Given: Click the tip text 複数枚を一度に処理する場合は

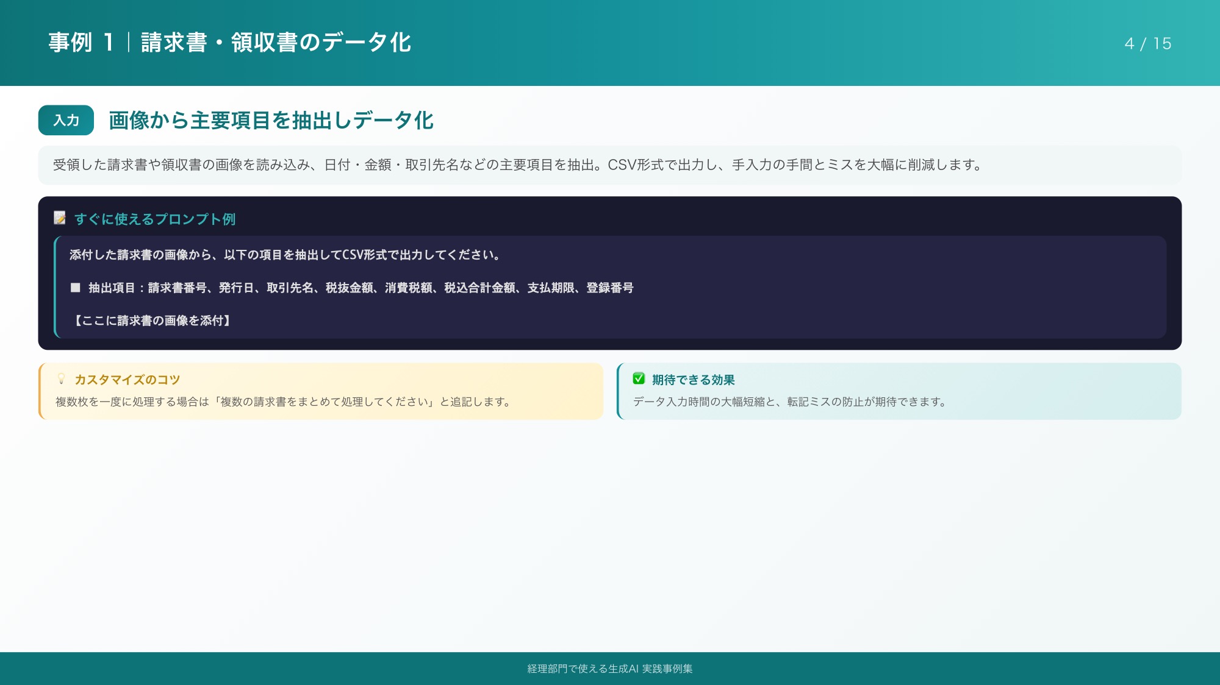Looking at the screenshot, I should coord(283,402).
